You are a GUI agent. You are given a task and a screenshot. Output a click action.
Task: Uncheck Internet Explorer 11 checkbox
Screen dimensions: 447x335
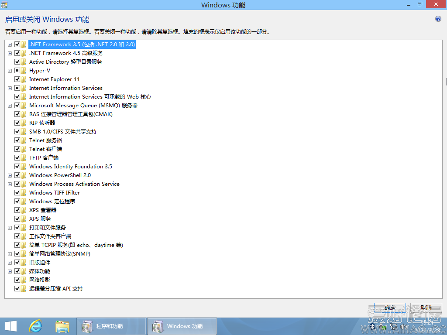(x=17, y=79)
